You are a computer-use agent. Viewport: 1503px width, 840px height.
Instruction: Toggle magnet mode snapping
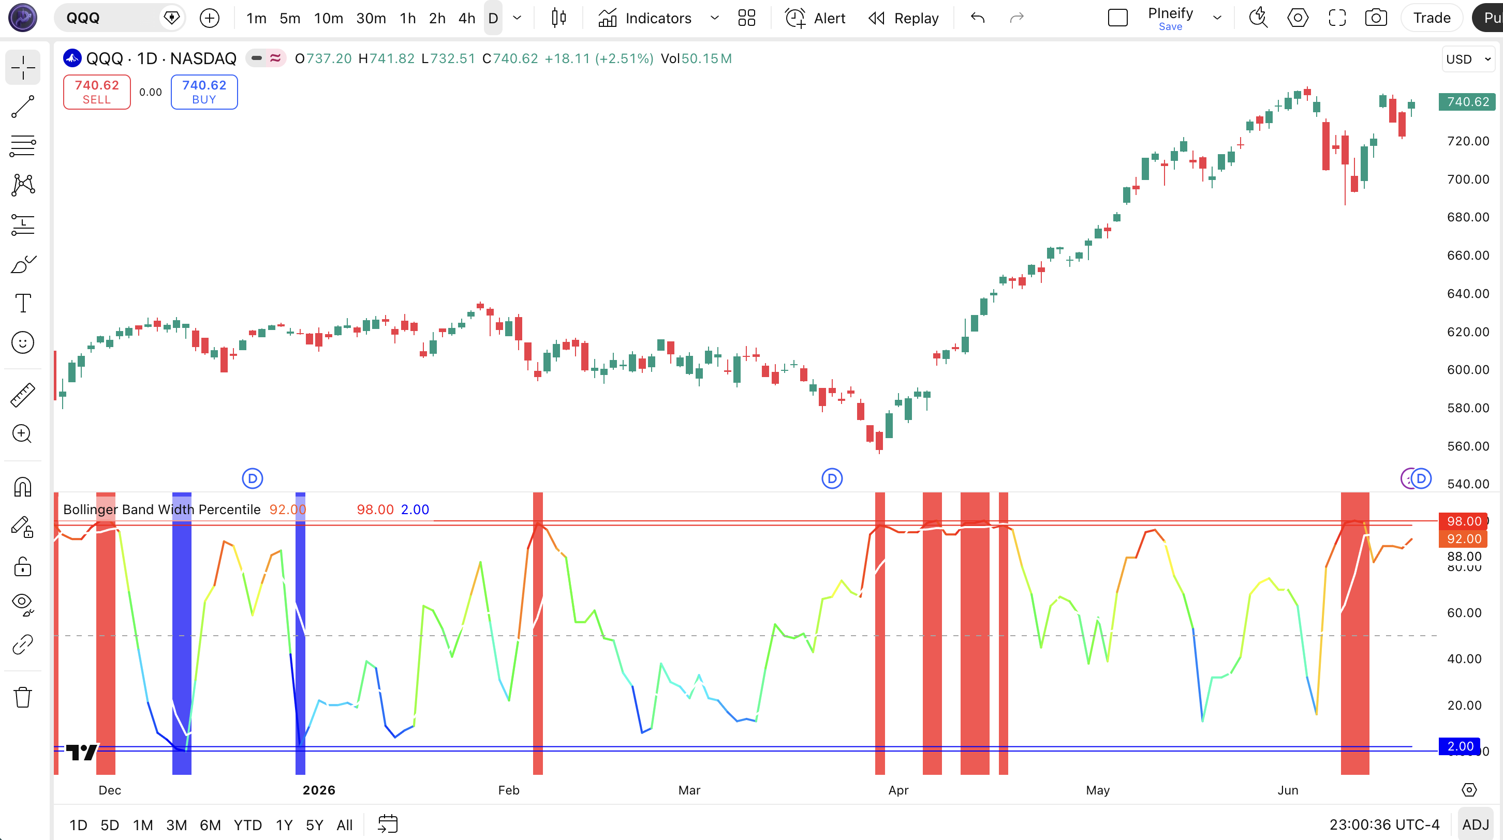pos(23,487)
